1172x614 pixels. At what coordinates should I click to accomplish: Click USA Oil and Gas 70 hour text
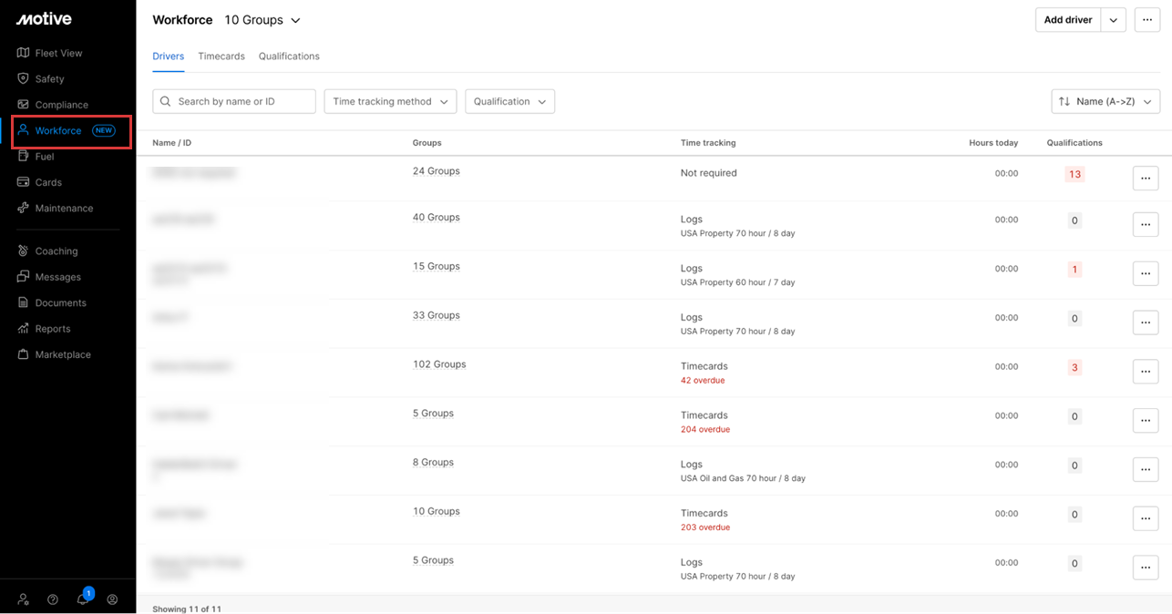click(x=743, y=478)
